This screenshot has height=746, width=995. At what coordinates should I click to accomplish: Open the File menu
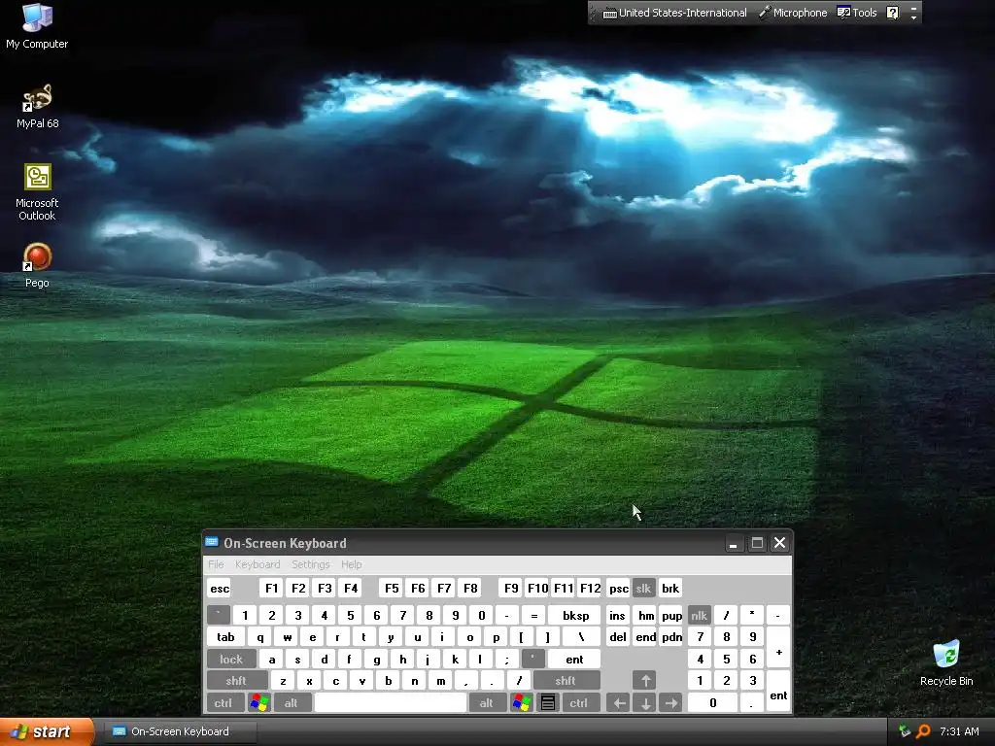216,564
